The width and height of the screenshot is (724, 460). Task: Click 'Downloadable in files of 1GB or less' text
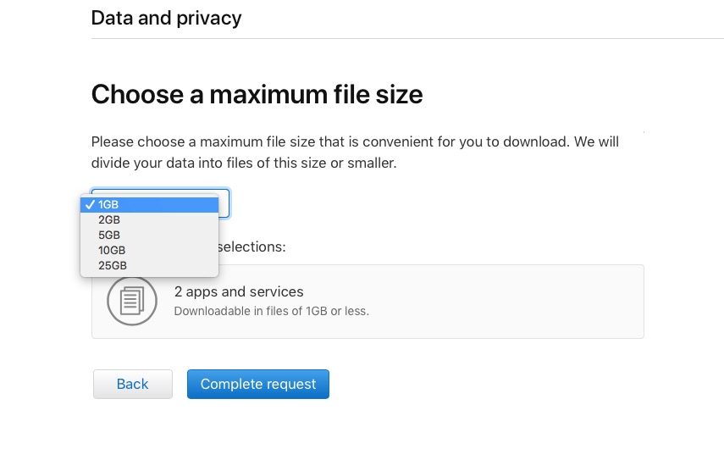coord(271,311)
